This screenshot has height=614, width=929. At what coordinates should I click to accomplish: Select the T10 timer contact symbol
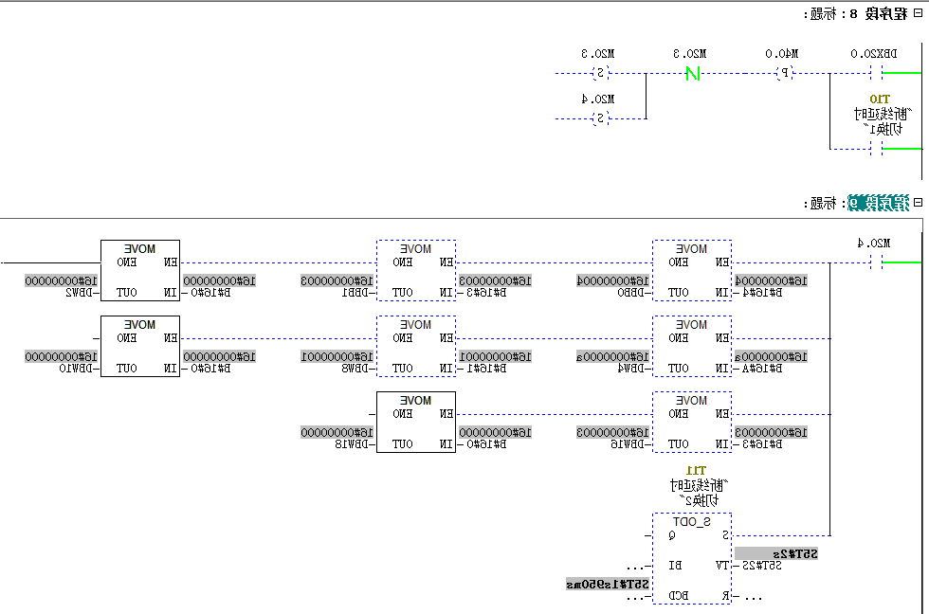tap(876, 149)
